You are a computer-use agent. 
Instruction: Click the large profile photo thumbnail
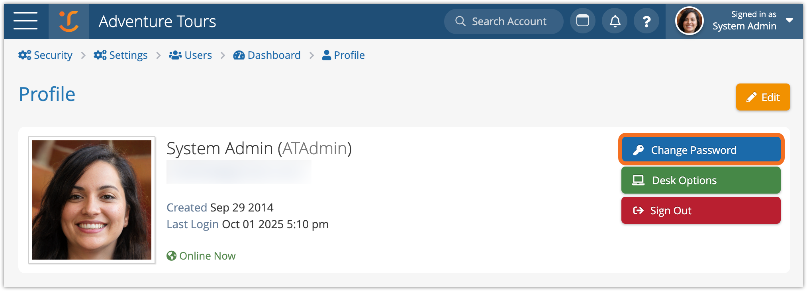92,200
